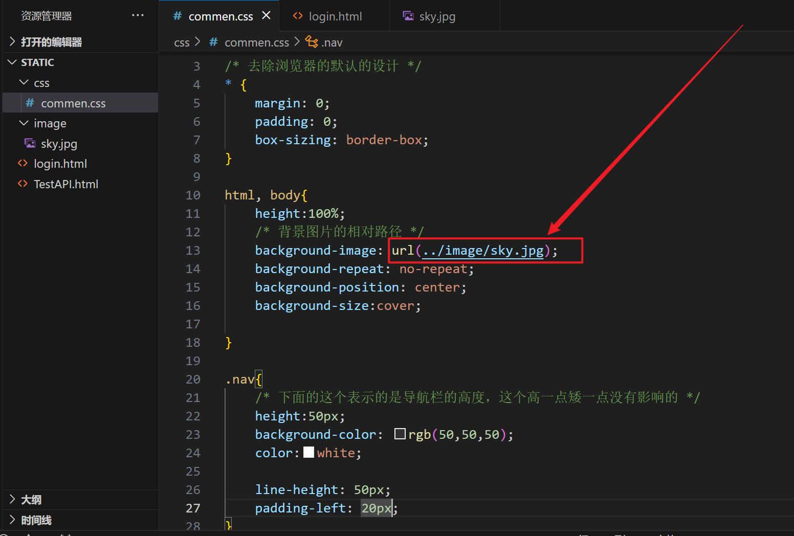Screen dimensions: 794x536
Task: Open login.html in the file tree
Action: (80, 164)
